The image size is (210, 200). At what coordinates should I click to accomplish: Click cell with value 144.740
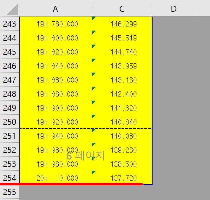click(122, 52)
